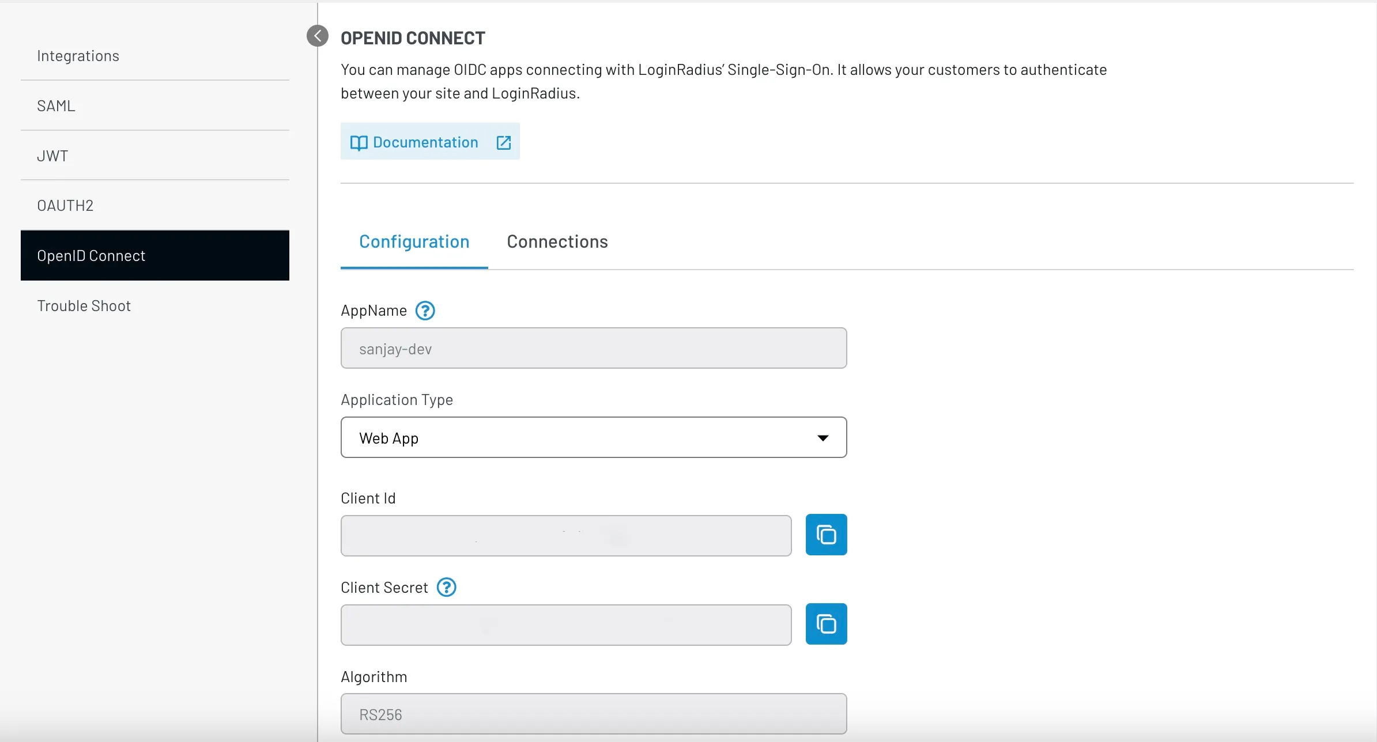Screen dimensions: 1377x742
Task: Open the Client Secret help tooltip
Action: coord(447,586)
